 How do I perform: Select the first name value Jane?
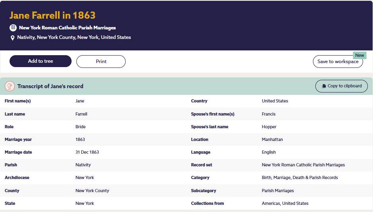[x=80, y=101]
